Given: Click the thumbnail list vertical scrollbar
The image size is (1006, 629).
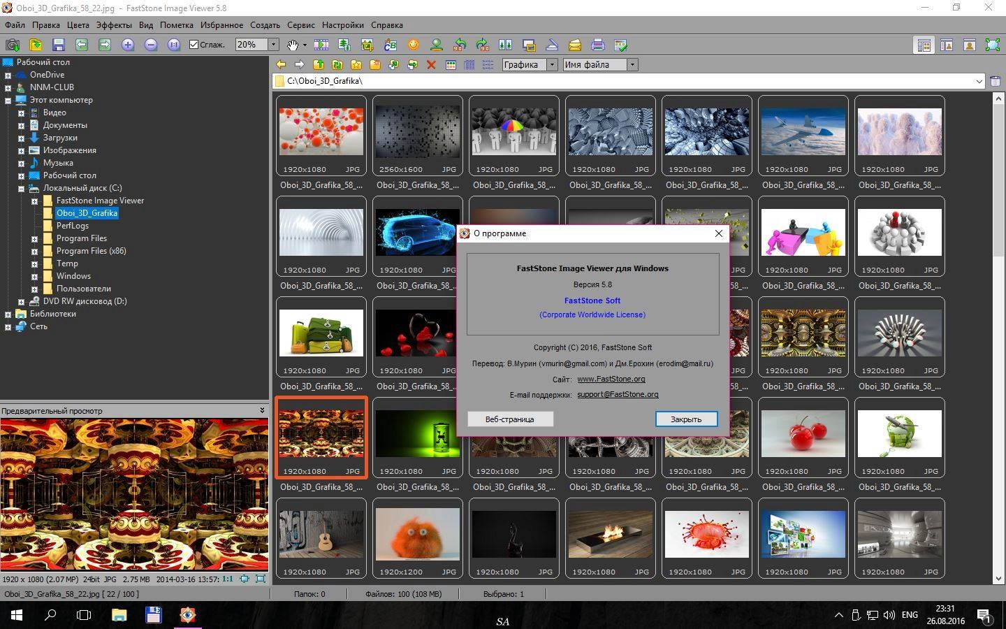Looking at the screenshot, I should pos(998,338).
